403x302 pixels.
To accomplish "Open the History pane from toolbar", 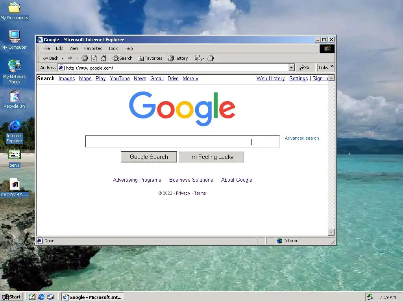I will pyautogui.click(x=178, y=58).
